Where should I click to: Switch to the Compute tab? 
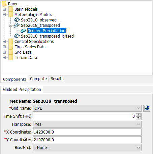point(38,79)
